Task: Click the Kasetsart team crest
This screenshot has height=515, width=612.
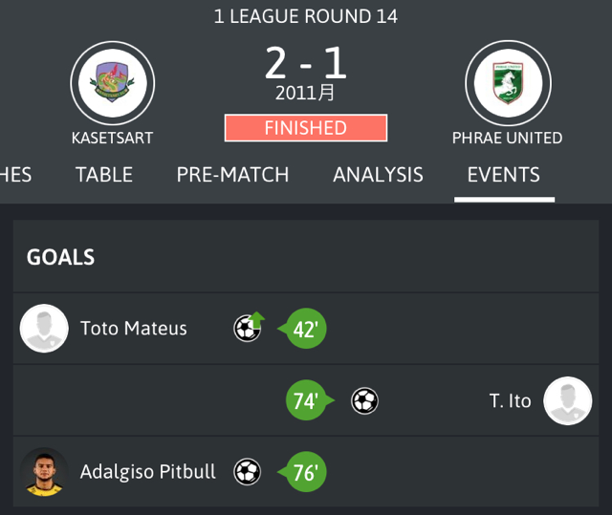Action: (113, 83)
